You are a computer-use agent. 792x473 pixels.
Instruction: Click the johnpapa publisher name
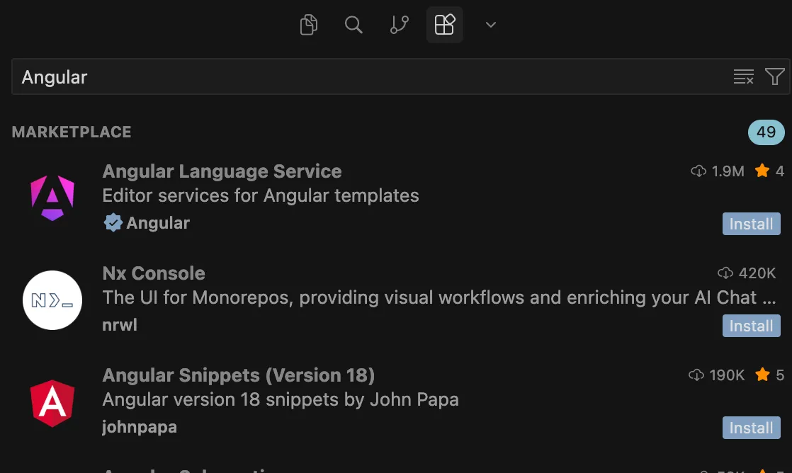click(140, 427)
